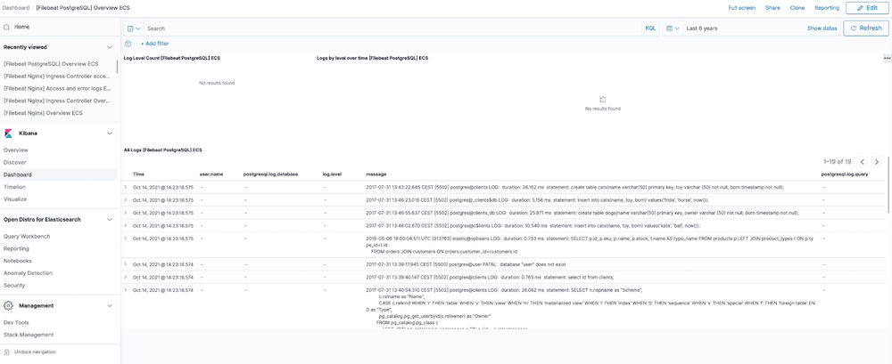Expand log row with insert frida horse
Viewport: 892px width, 364px height.
(126, 200)
